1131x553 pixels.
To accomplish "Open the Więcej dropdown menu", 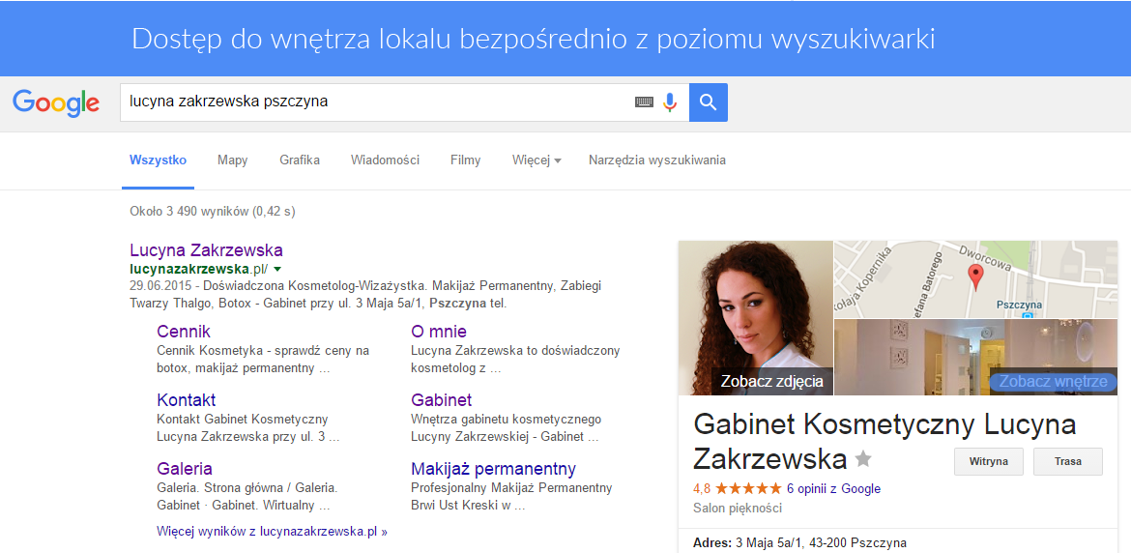I will tap(536, 160).
